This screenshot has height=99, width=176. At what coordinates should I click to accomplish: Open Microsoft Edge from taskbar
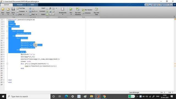tap(66, 97)
